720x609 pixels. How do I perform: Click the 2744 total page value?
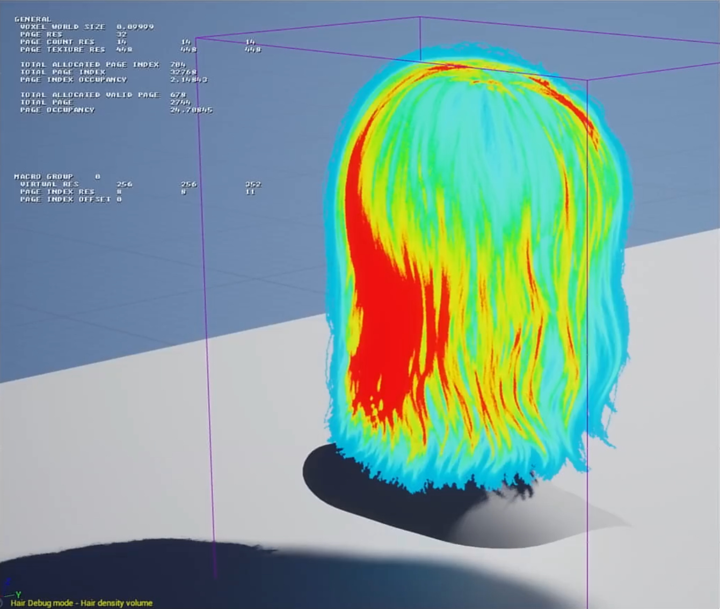(180, 102)
